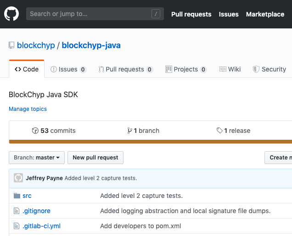Open the Branch: master dropdown
Viewport: 292px width, 236px height.
37,158
